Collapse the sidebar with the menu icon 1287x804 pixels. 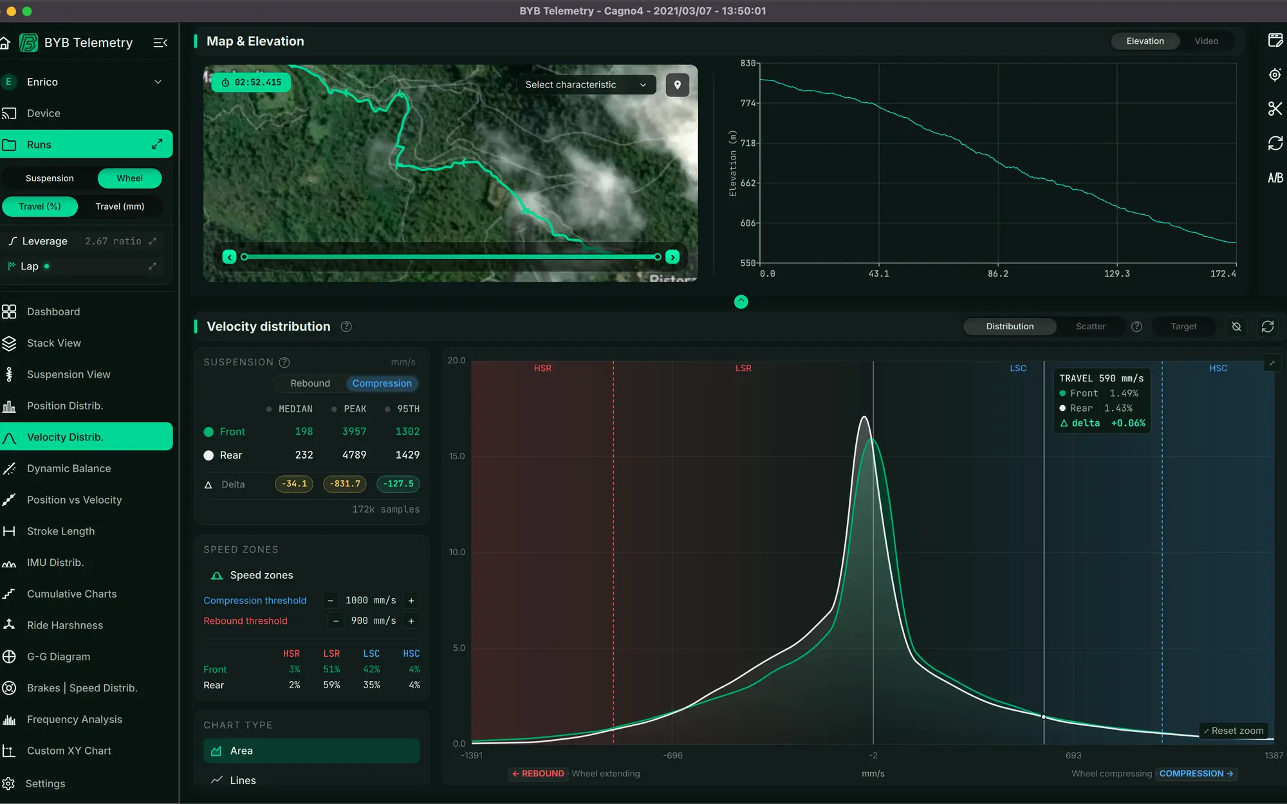click(x=160, y=42)
